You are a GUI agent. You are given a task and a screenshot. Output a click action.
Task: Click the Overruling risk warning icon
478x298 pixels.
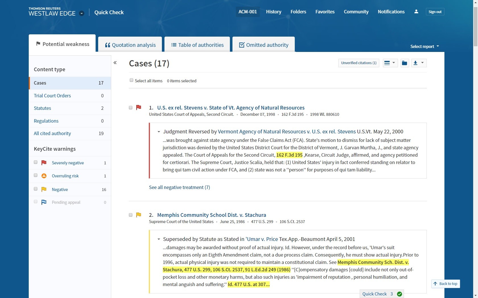[44, 176]
